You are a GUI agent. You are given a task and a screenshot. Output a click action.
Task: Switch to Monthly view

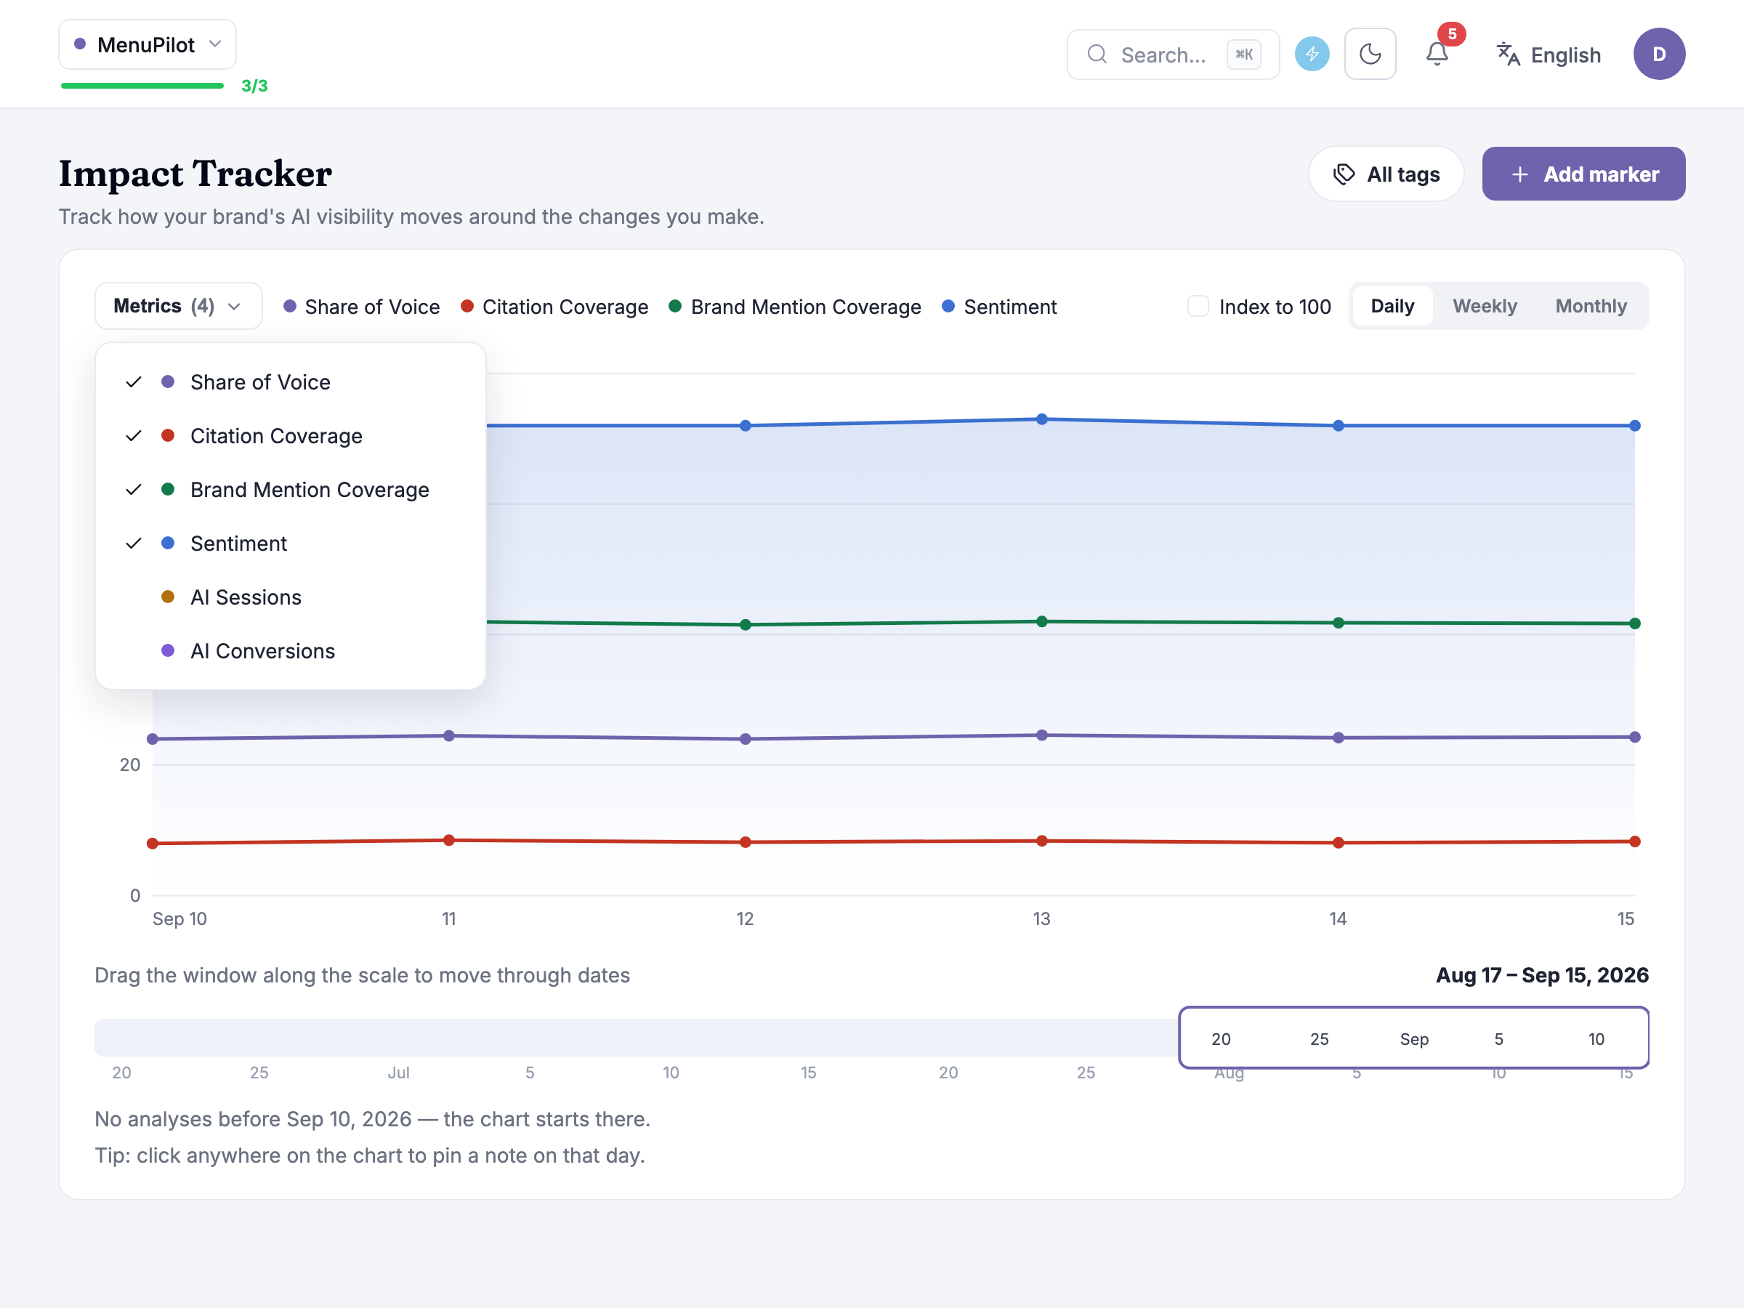click(x=1590, y=306)
